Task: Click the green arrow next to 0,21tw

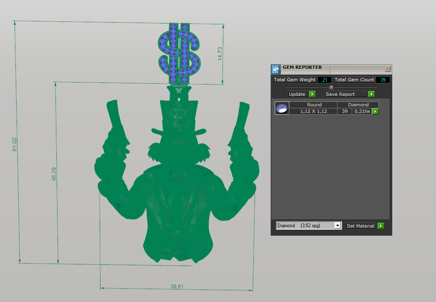Action: click(x=375, y=111)
